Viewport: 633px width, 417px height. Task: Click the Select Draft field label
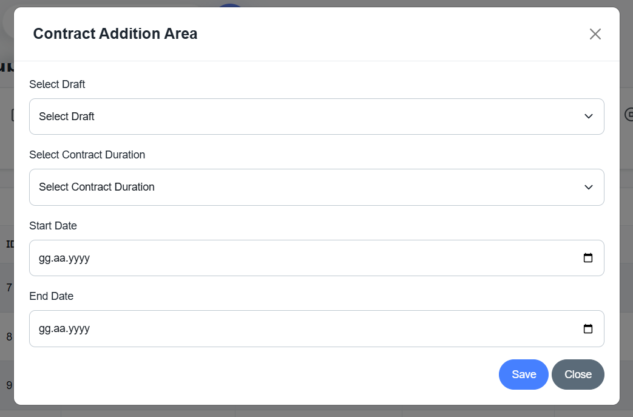(57, 84)
